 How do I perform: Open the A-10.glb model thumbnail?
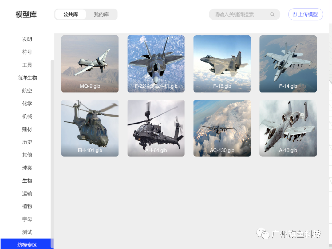point(288,128)
